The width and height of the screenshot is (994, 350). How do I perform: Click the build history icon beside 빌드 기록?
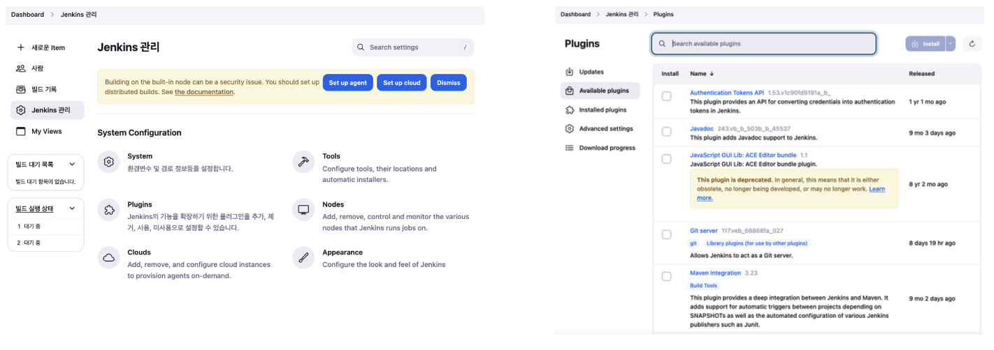coord(20,89)
